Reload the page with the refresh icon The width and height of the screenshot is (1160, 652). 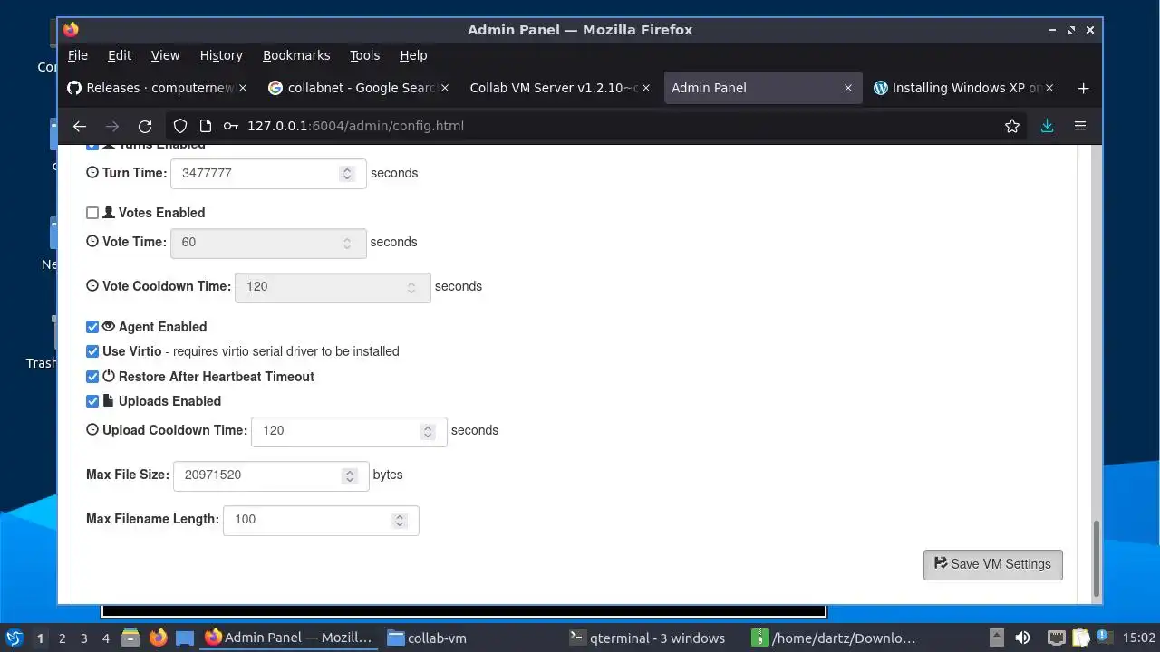145,126
